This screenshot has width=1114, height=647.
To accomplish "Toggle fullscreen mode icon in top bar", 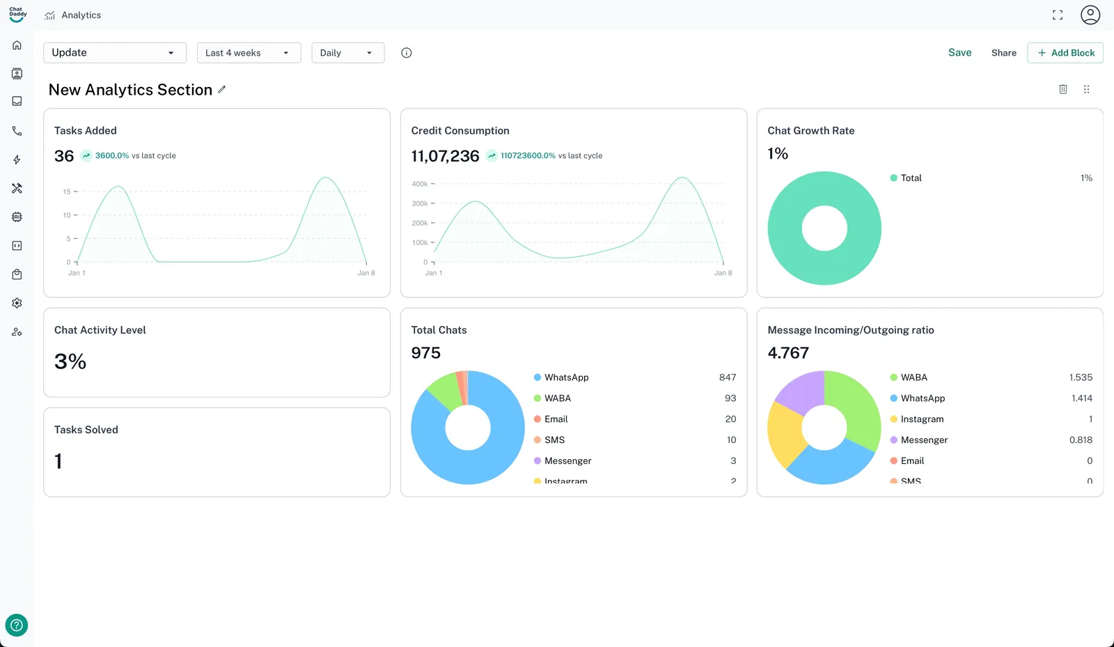I will pyautogui.click(x=1057, y=15).
